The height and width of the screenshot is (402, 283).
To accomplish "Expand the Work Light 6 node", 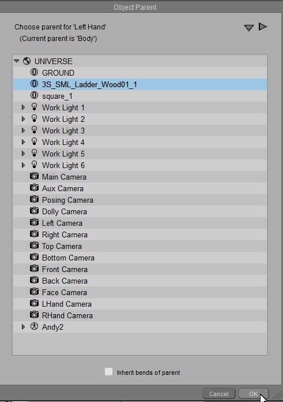I will pos(23,165).
